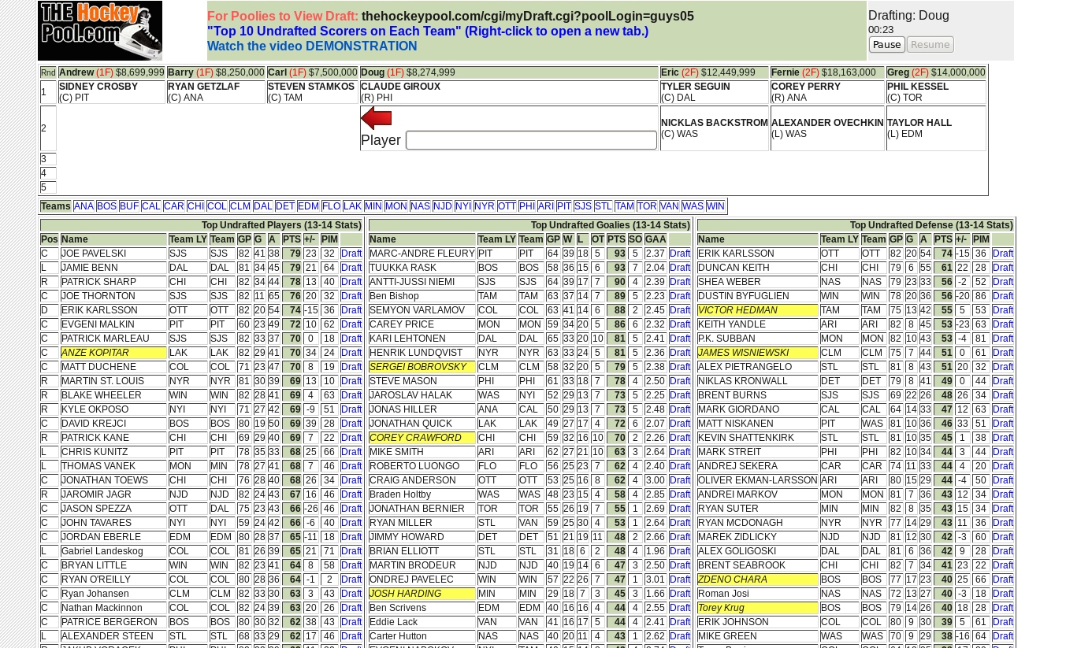The height and width of the screenshot is (648, 1092).
Task: Draft Alexander Steen
Action: [351, 636]
